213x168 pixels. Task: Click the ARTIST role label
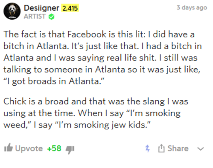point(35,17)
